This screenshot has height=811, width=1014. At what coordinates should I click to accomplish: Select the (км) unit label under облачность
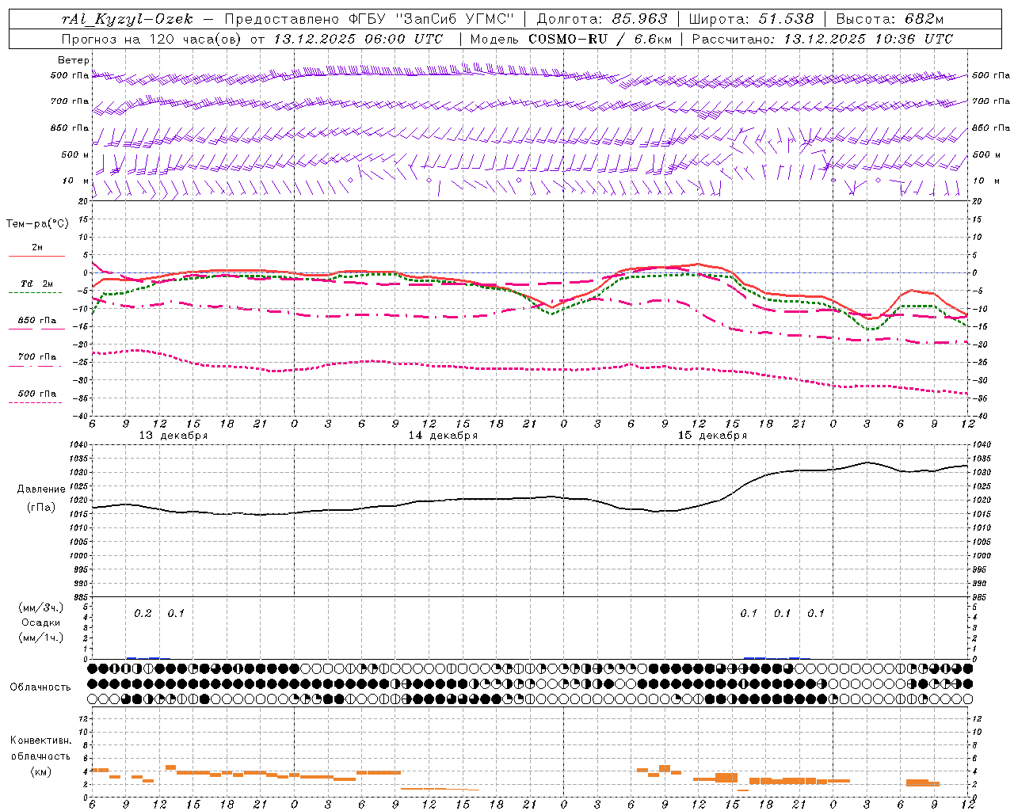point(40,771)
